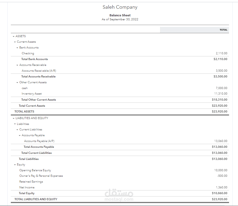Select the Total Other Current Assets label
Image resolution: width=238 pixels, height=206 pixels.
39,100
